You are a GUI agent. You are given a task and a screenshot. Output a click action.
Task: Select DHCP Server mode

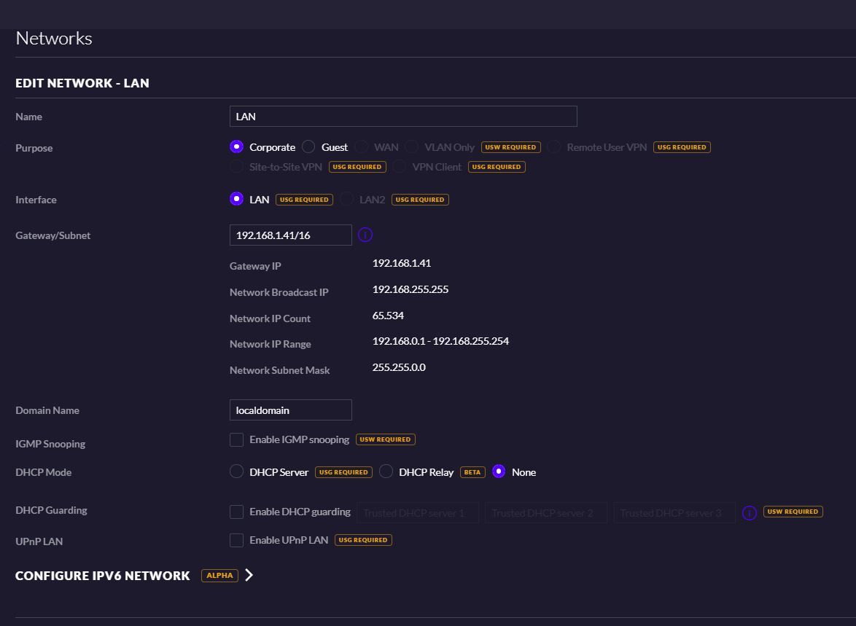tap(236, 472)
